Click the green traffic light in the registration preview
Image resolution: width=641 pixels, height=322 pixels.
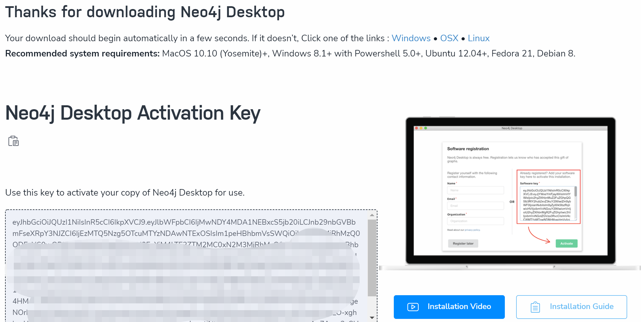425,128
